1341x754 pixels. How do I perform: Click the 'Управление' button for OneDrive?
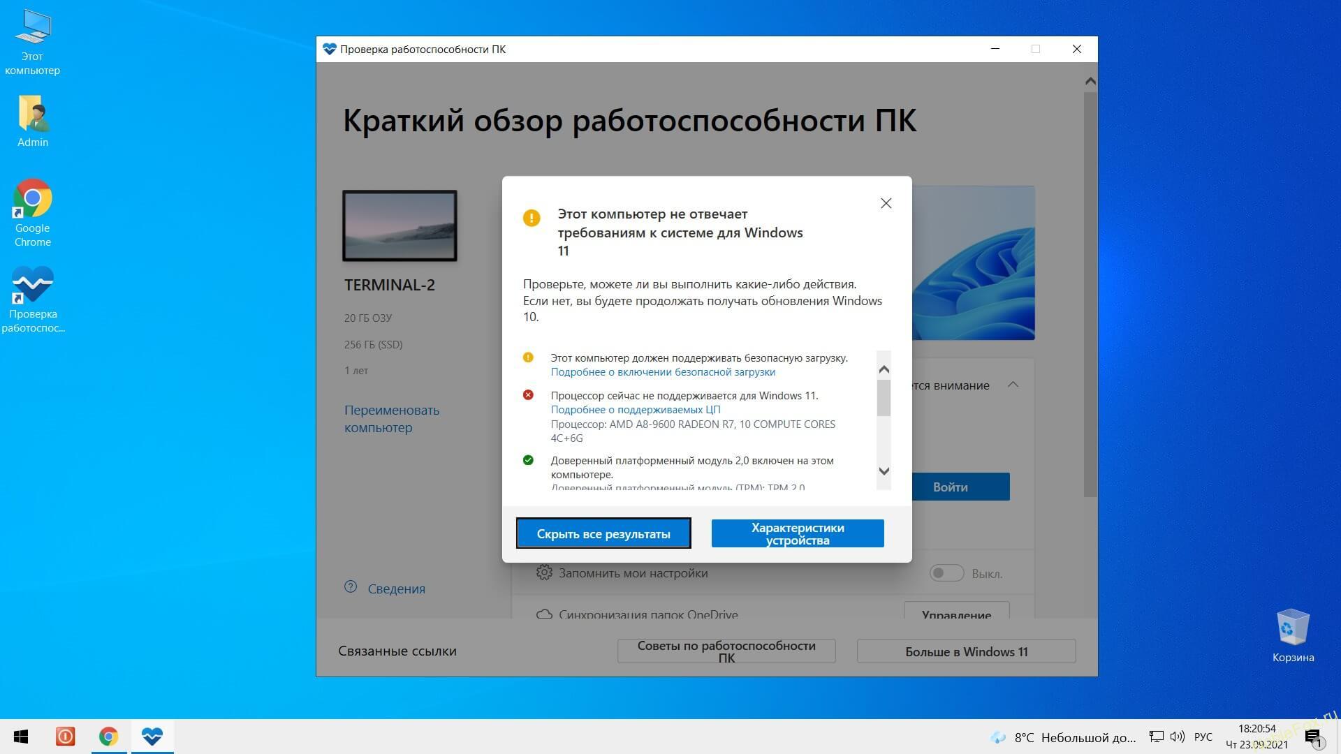[956, 612]
